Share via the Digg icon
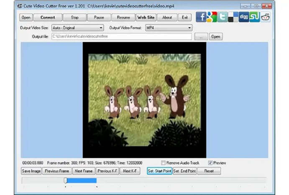Image resolution: width=289 pixels, height=195 pixels. [x=244, y=17]
